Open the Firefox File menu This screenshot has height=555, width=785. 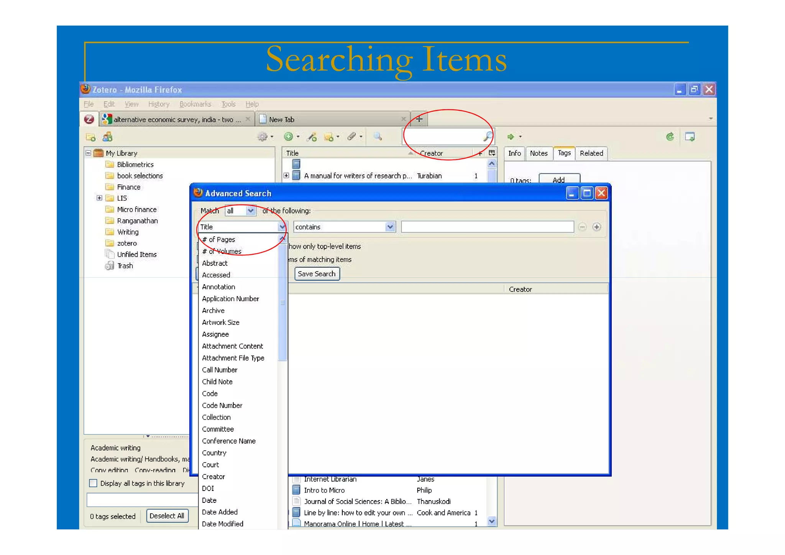(89, 104)
